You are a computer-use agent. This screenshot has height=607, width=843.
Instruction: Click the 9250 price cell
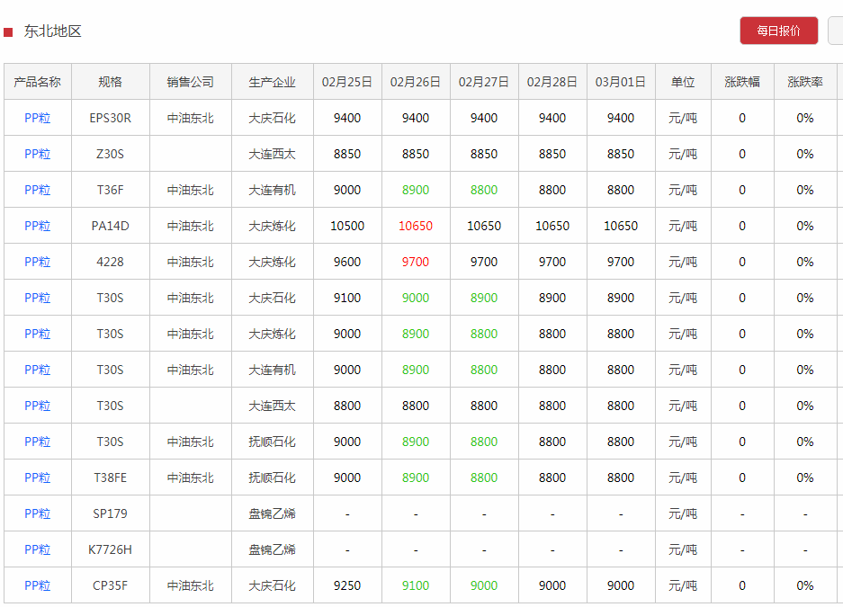[347, 585]
